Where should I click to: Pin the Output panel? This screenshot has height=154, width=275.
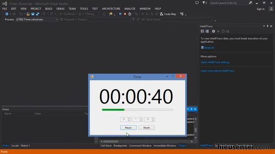(x=192, y=109)
